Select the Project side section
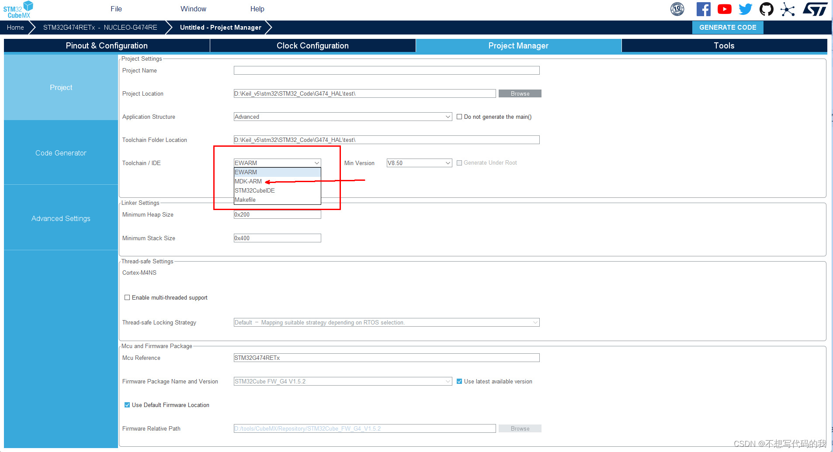Viewport: 833px width, 452px height. coord(61,87)
